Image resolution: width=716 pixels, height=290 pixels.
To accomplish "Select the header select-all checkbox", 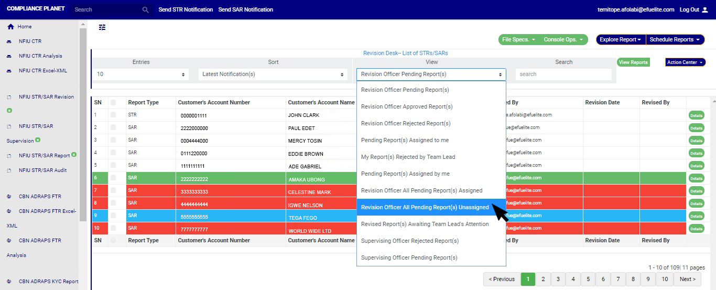I will [x=113, y=102].
